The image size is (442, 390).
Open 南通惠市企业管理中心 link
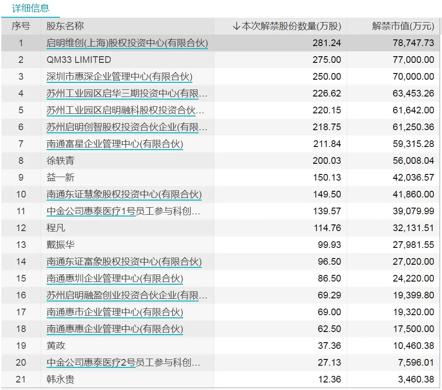(114, 312)
